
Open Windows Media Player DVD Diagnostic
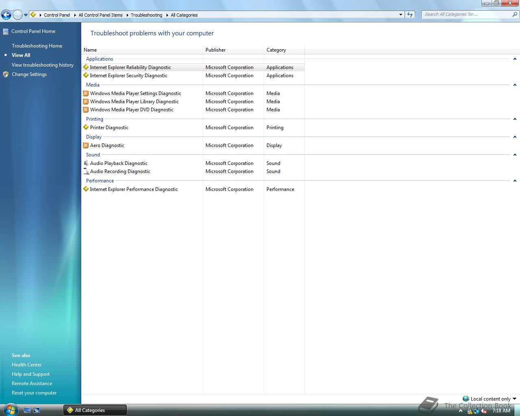pyautogui.click(x=132, y=110)
